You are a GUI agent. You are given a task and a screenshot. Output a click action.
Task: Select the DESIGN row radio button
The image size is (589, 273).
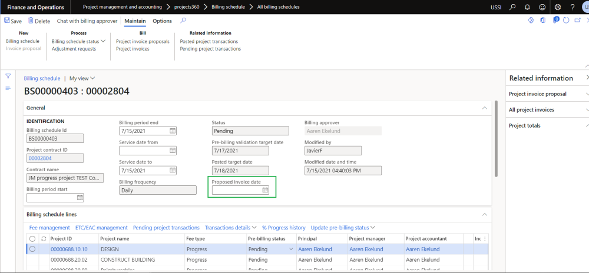[x=32, y=249]
